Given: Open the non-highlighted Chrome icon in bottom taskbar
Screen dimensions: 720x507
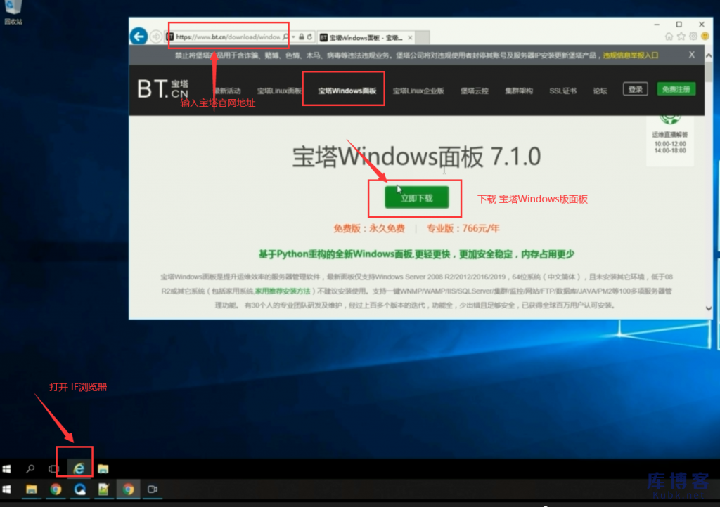Looking at the screenshot, I should click(x=56, y=489).
